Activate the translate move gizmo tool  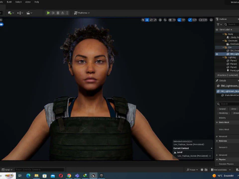click(x=147, y=20)
